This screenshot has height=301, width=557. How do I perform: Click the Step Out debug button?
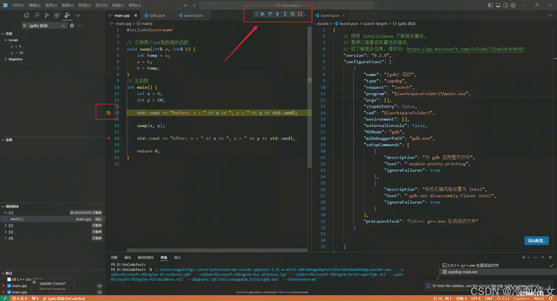coord(285,14)
